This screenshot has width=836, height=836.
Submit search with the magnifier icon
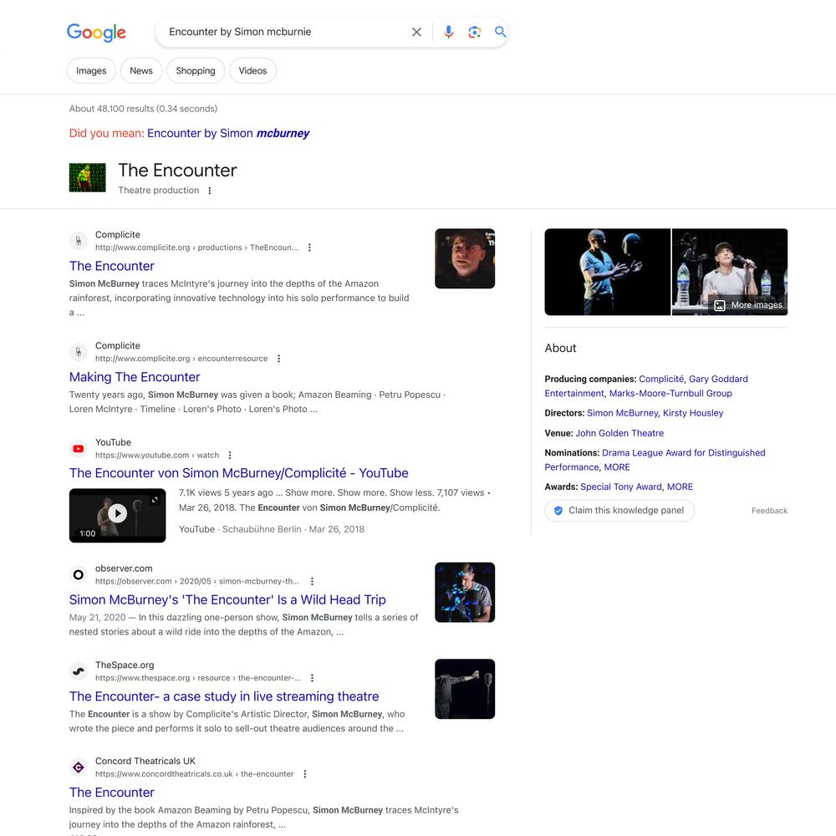500,32
